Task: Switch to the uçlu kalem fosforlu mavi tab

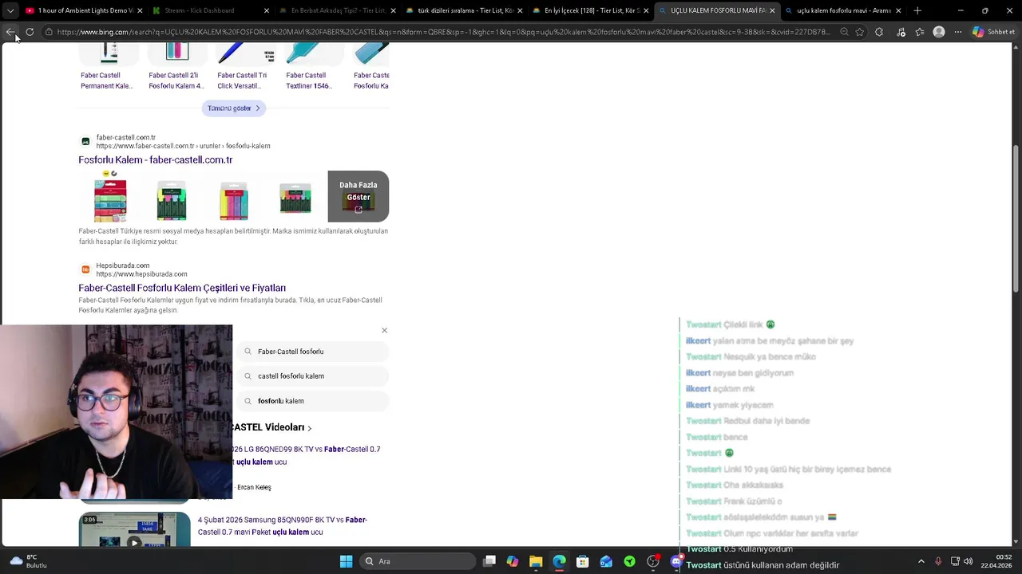Action: pos(843,10)
